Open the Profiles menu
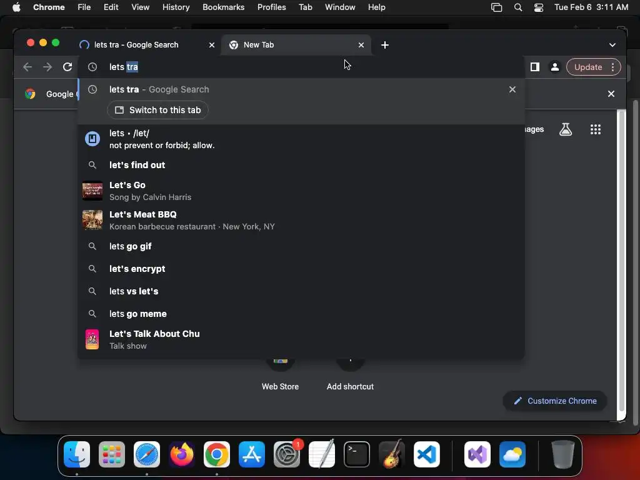This screenshot has width=640, height=480. click(x=271, y=7)
